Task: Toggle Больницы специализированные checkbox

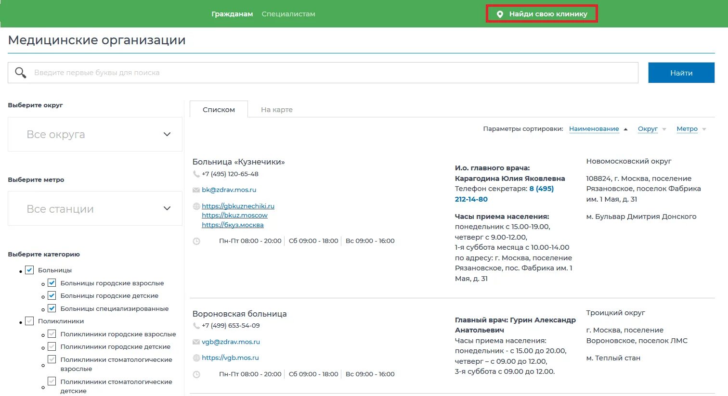Action: (52, 308)
